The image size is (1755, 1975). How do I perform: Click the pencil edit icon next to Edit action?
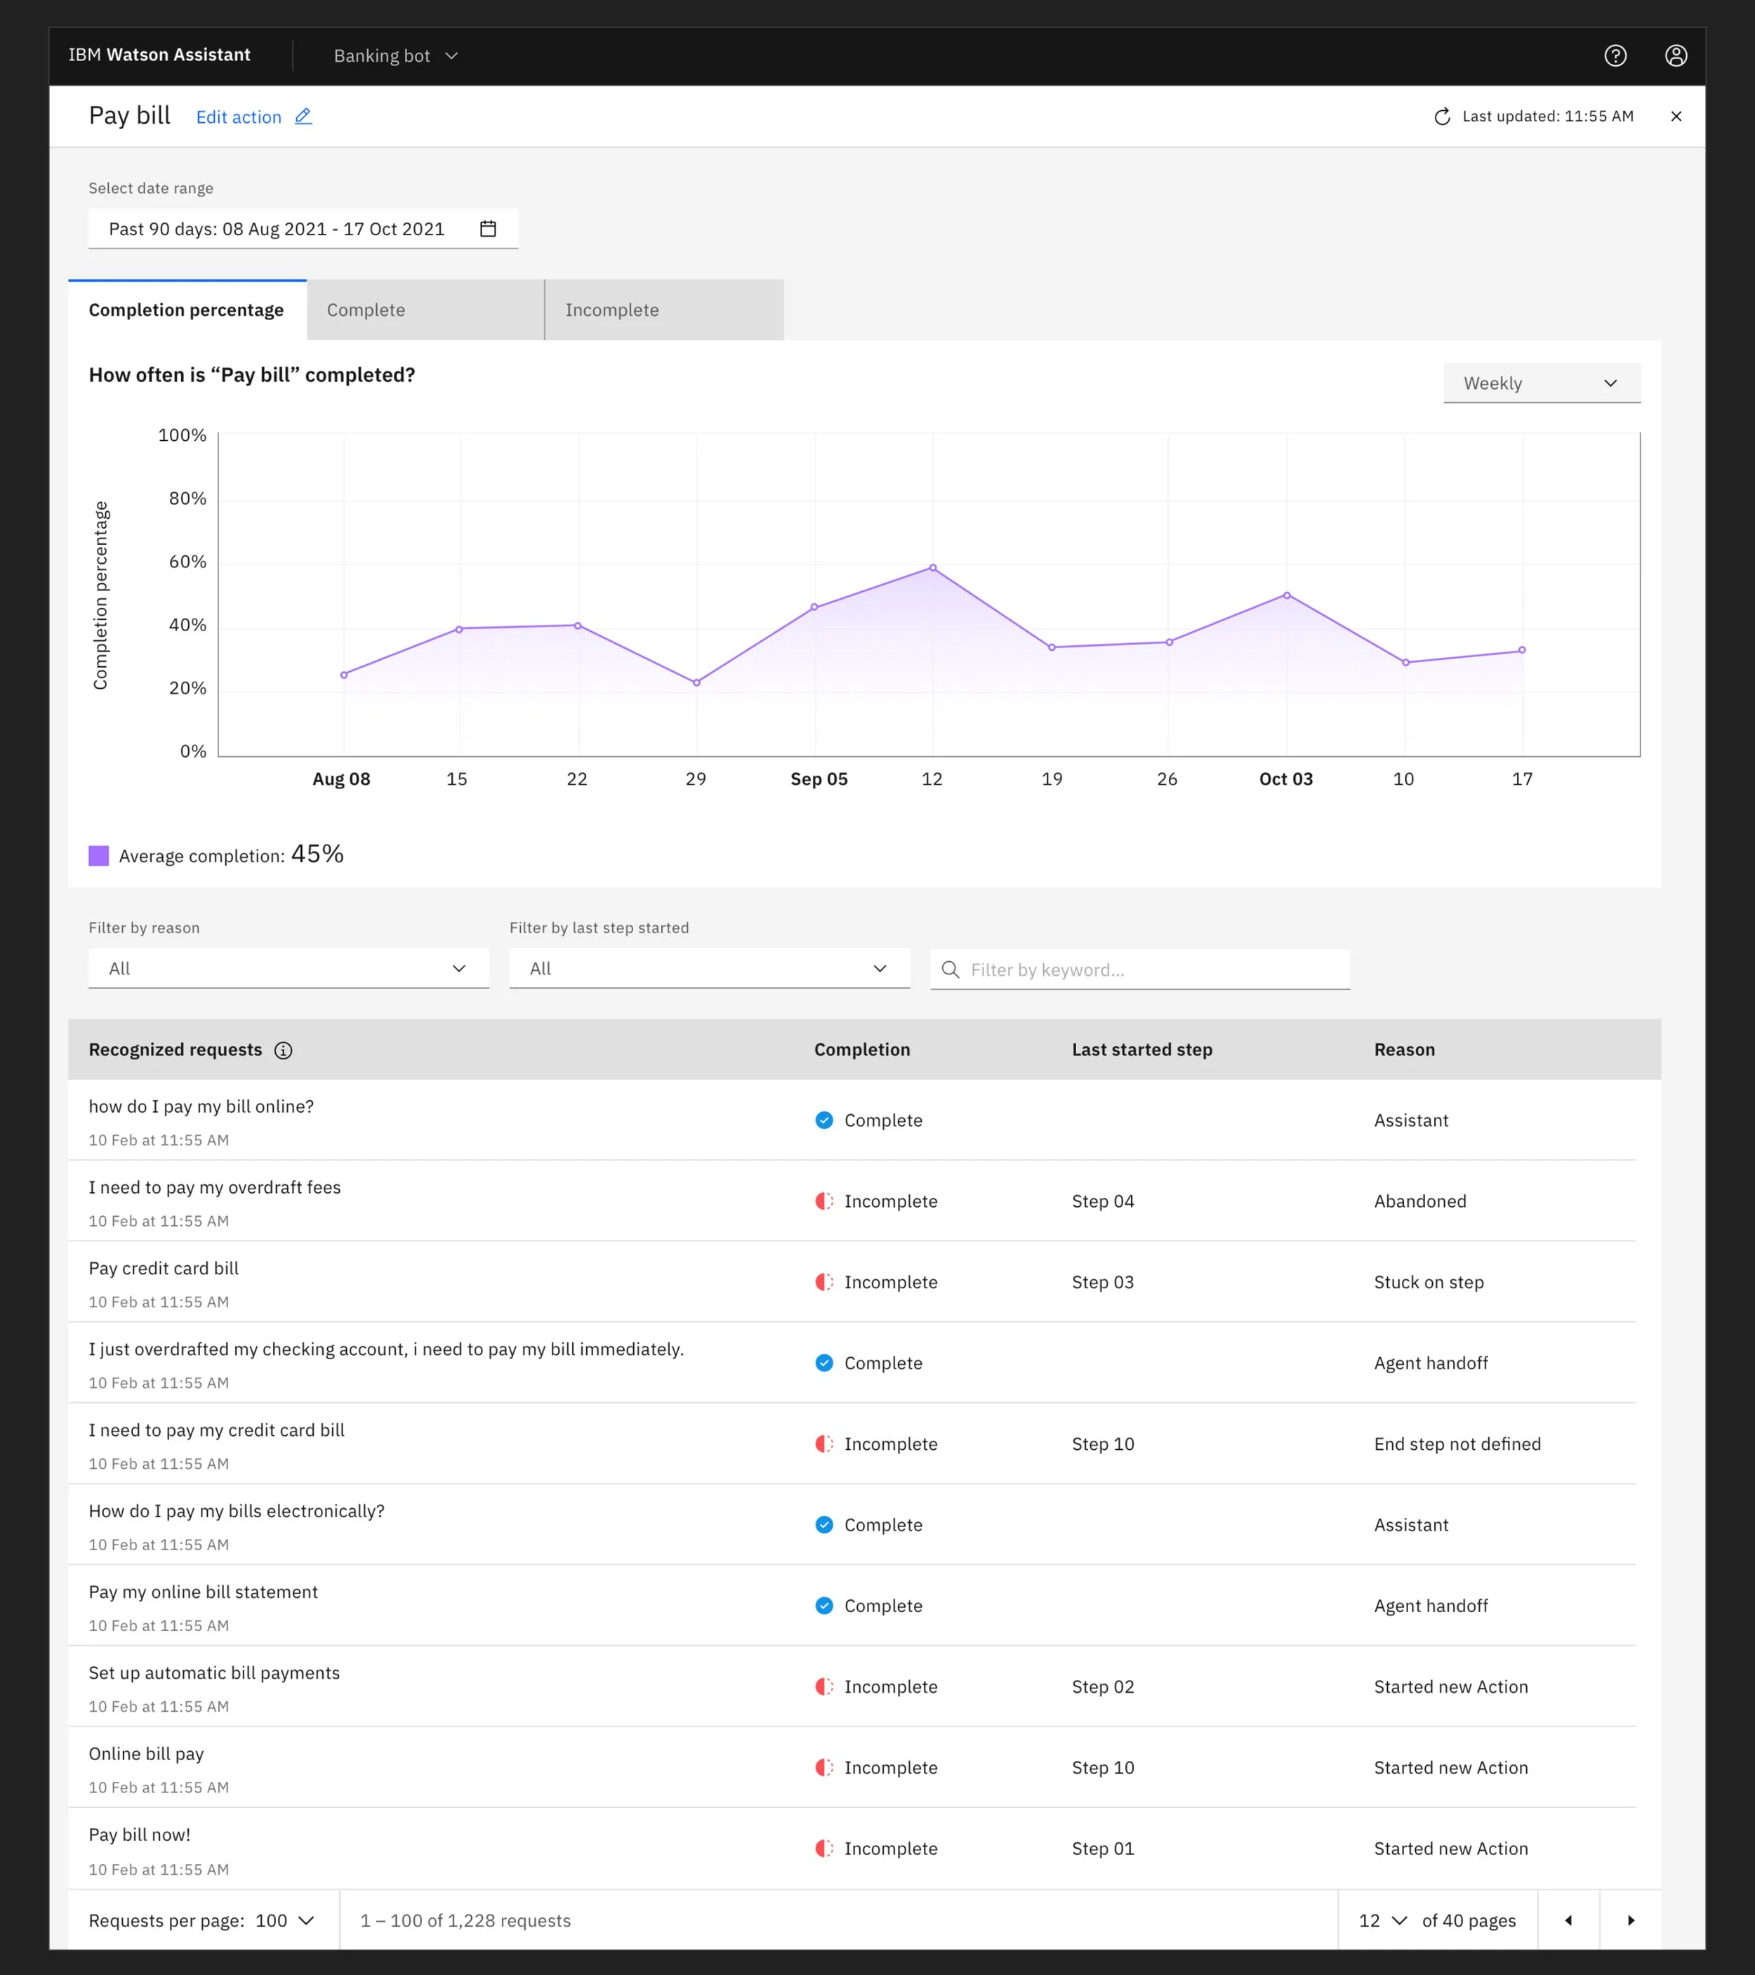click(x=303, y=117)
